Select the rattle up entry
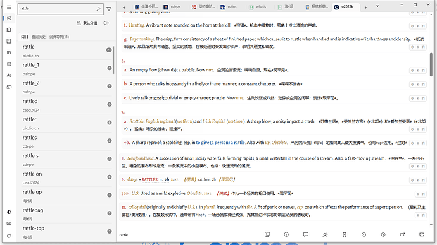 pos(66,196)
